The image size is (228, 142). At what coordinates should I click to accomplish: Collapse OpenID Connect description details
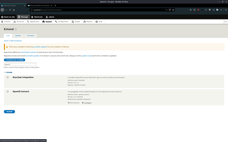(95, 92)
